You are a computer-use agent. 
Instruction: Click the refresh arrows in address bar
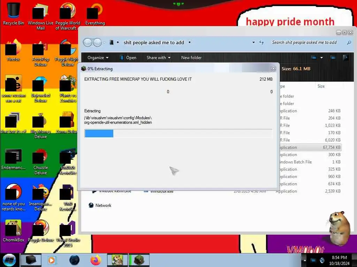pos(261,42)
